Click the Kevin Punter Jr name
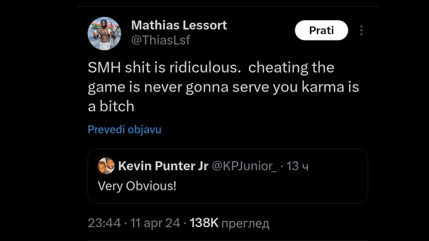Image resolution: width=429 pixels, height=241 pixels. [163, 166]
